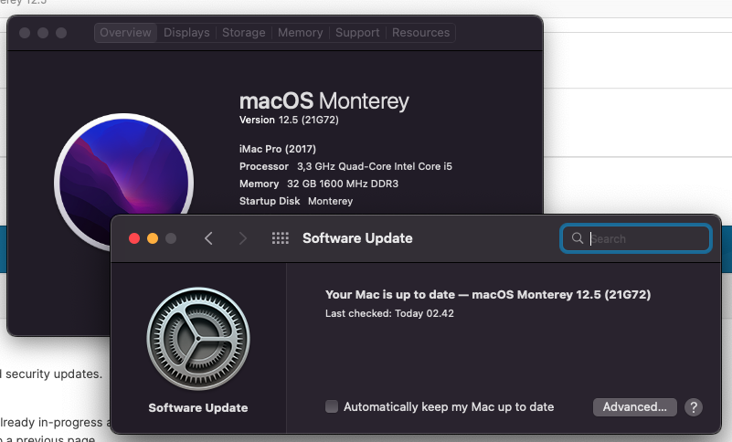Open the Advanced... options

(634, 407)
